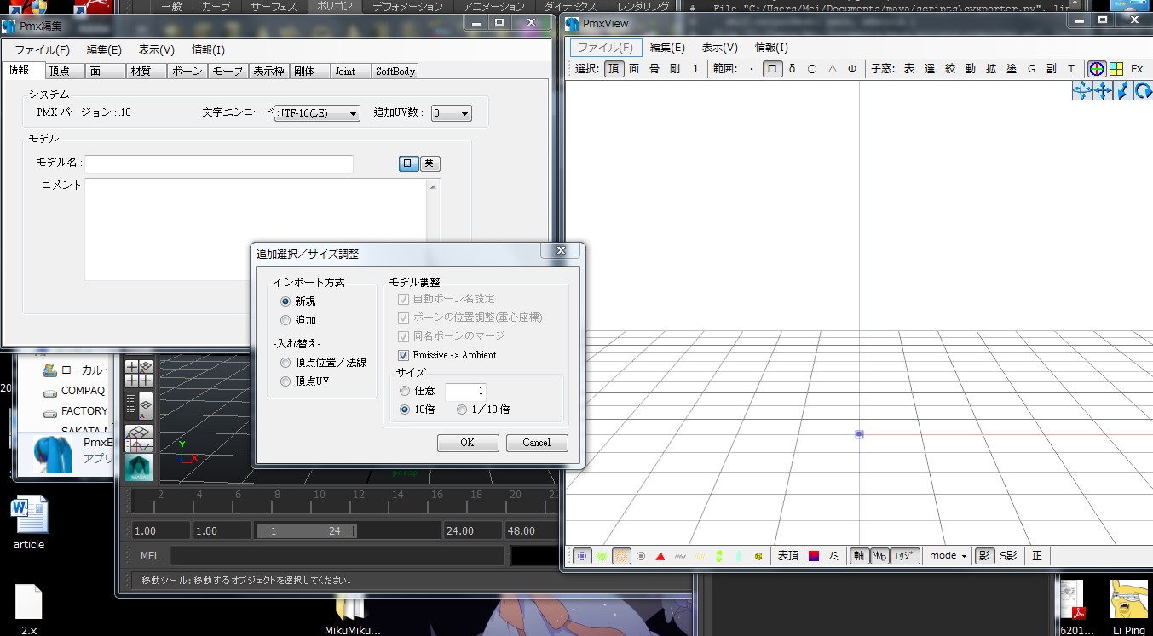
Task: Toggle the blue circle vertex display icon
Action: click(x=583, y=556)
